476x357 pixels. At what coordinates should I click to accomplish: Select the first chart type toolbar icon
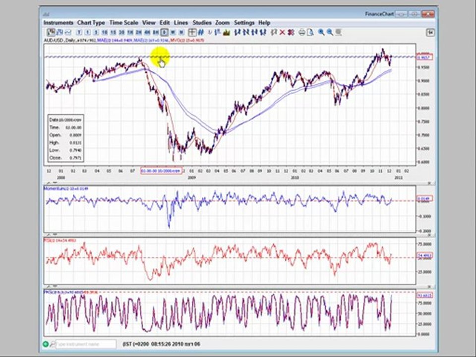[x=51, y=32]
